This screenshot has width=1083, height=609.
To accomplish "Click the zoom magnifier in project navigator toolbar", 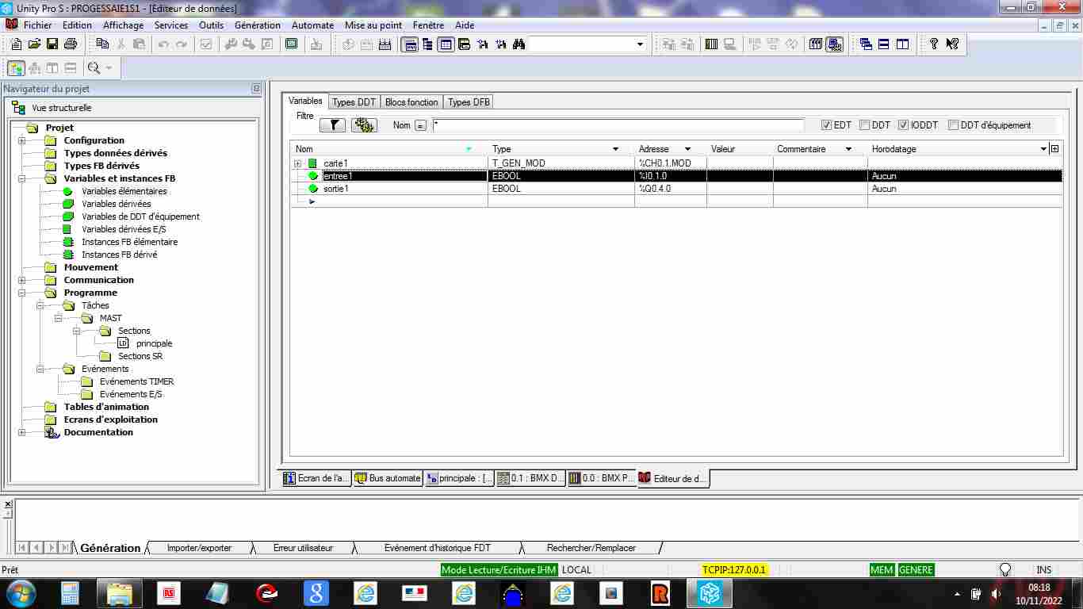I will point(94,68).
